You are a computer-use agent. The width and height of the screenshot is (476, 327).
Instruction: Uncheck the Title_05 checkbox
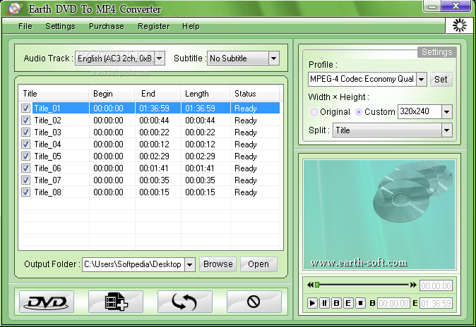pos(26,156)
